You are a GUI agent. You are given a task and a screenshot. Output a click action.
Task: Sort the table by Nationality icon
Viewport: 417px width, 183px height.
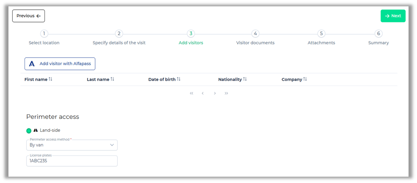click(x=245, y=79)
